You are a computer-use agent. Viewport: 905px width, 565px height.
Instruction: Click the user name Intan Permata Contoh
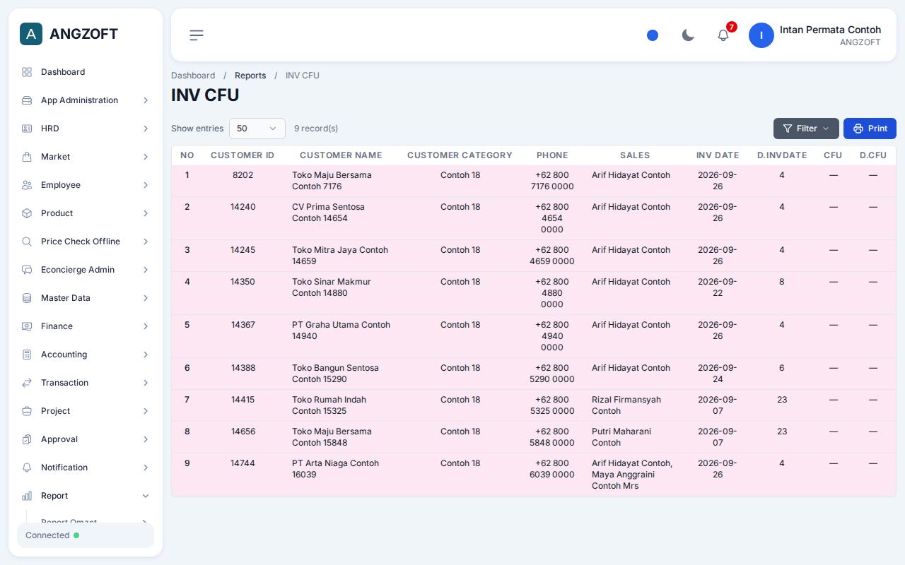[x=830, y=30]
